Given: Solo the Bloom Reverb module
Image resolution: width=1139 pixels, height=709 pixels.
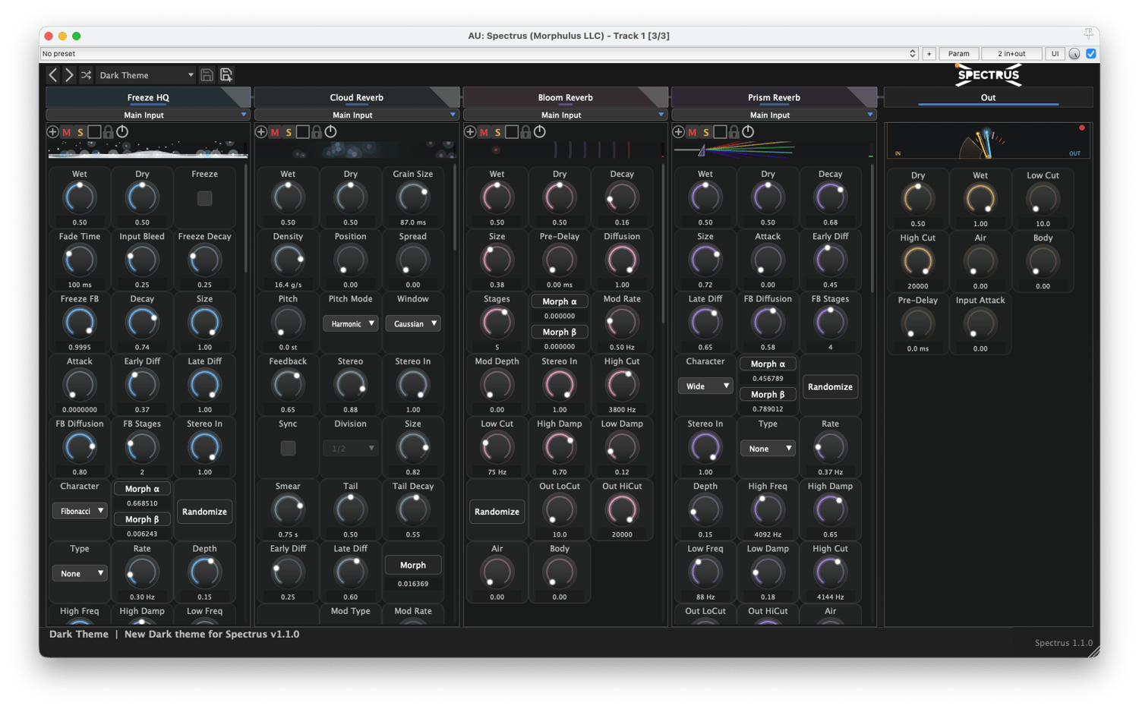Looking at the screenshot, I should tap(497, 132).
